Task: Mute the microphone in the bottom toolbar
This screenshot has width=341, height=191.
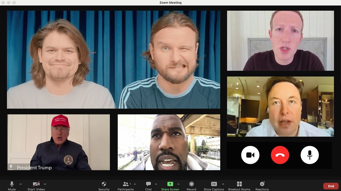Action: [x=12, y=186]
